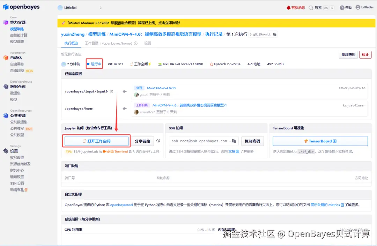Click the 设置 gear icon in sidebar
The width and height of the screenshot is (377, 246).
(x=6, y=151)
